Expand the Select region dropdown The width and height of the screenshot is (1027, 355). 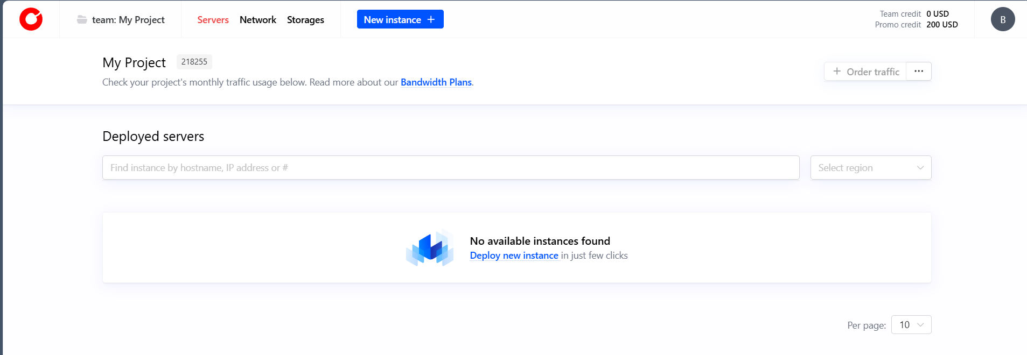[870, 168]
